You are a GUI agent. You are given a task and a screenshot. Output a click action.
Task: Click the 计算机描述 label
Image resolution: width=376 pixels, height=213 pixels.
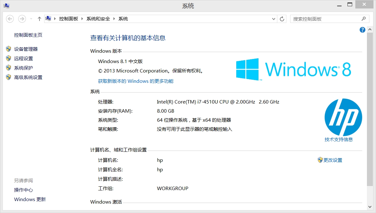pos(110,179)
